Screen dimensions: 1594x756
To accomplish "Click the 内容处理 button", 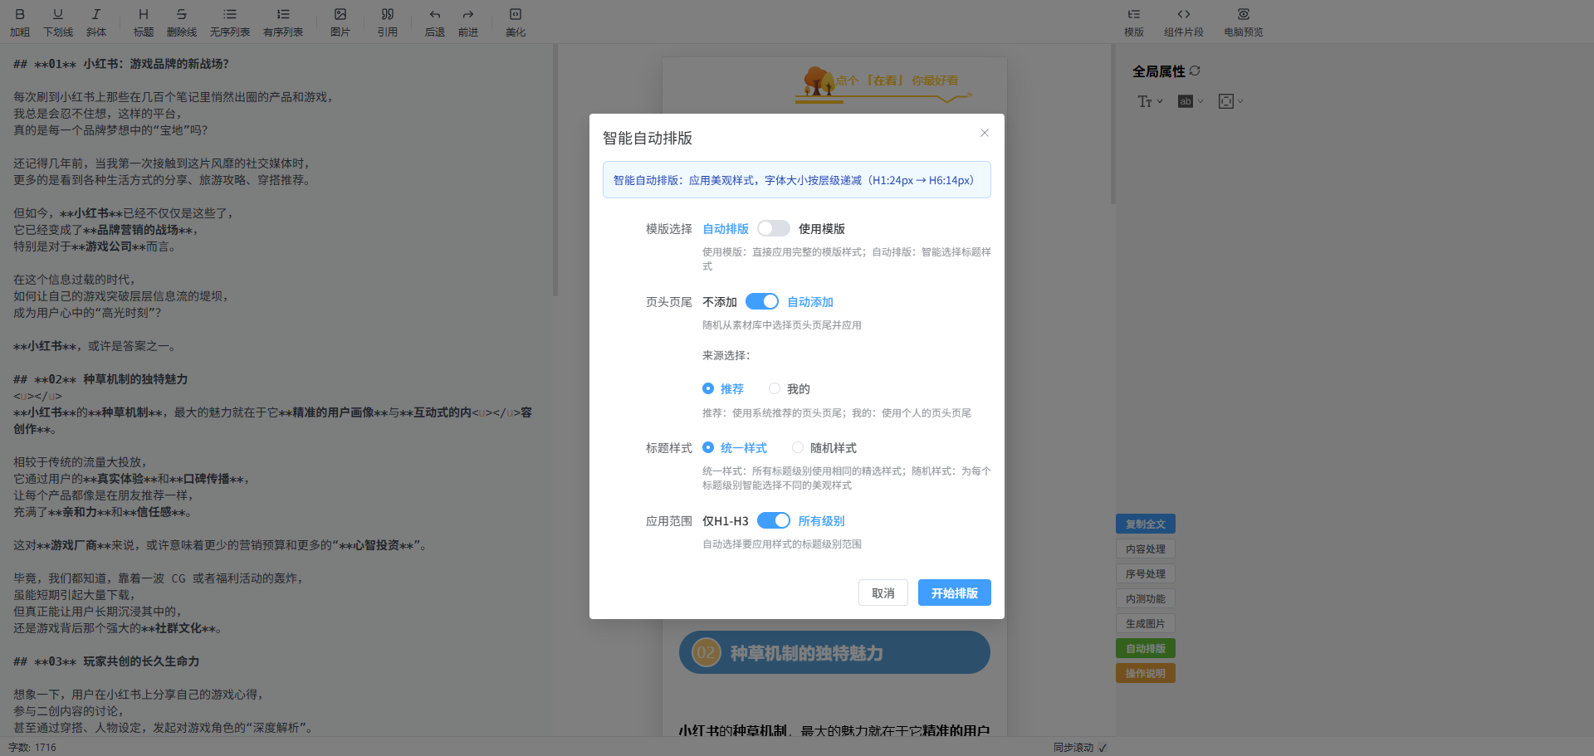I will click(x=1146, y=549).
